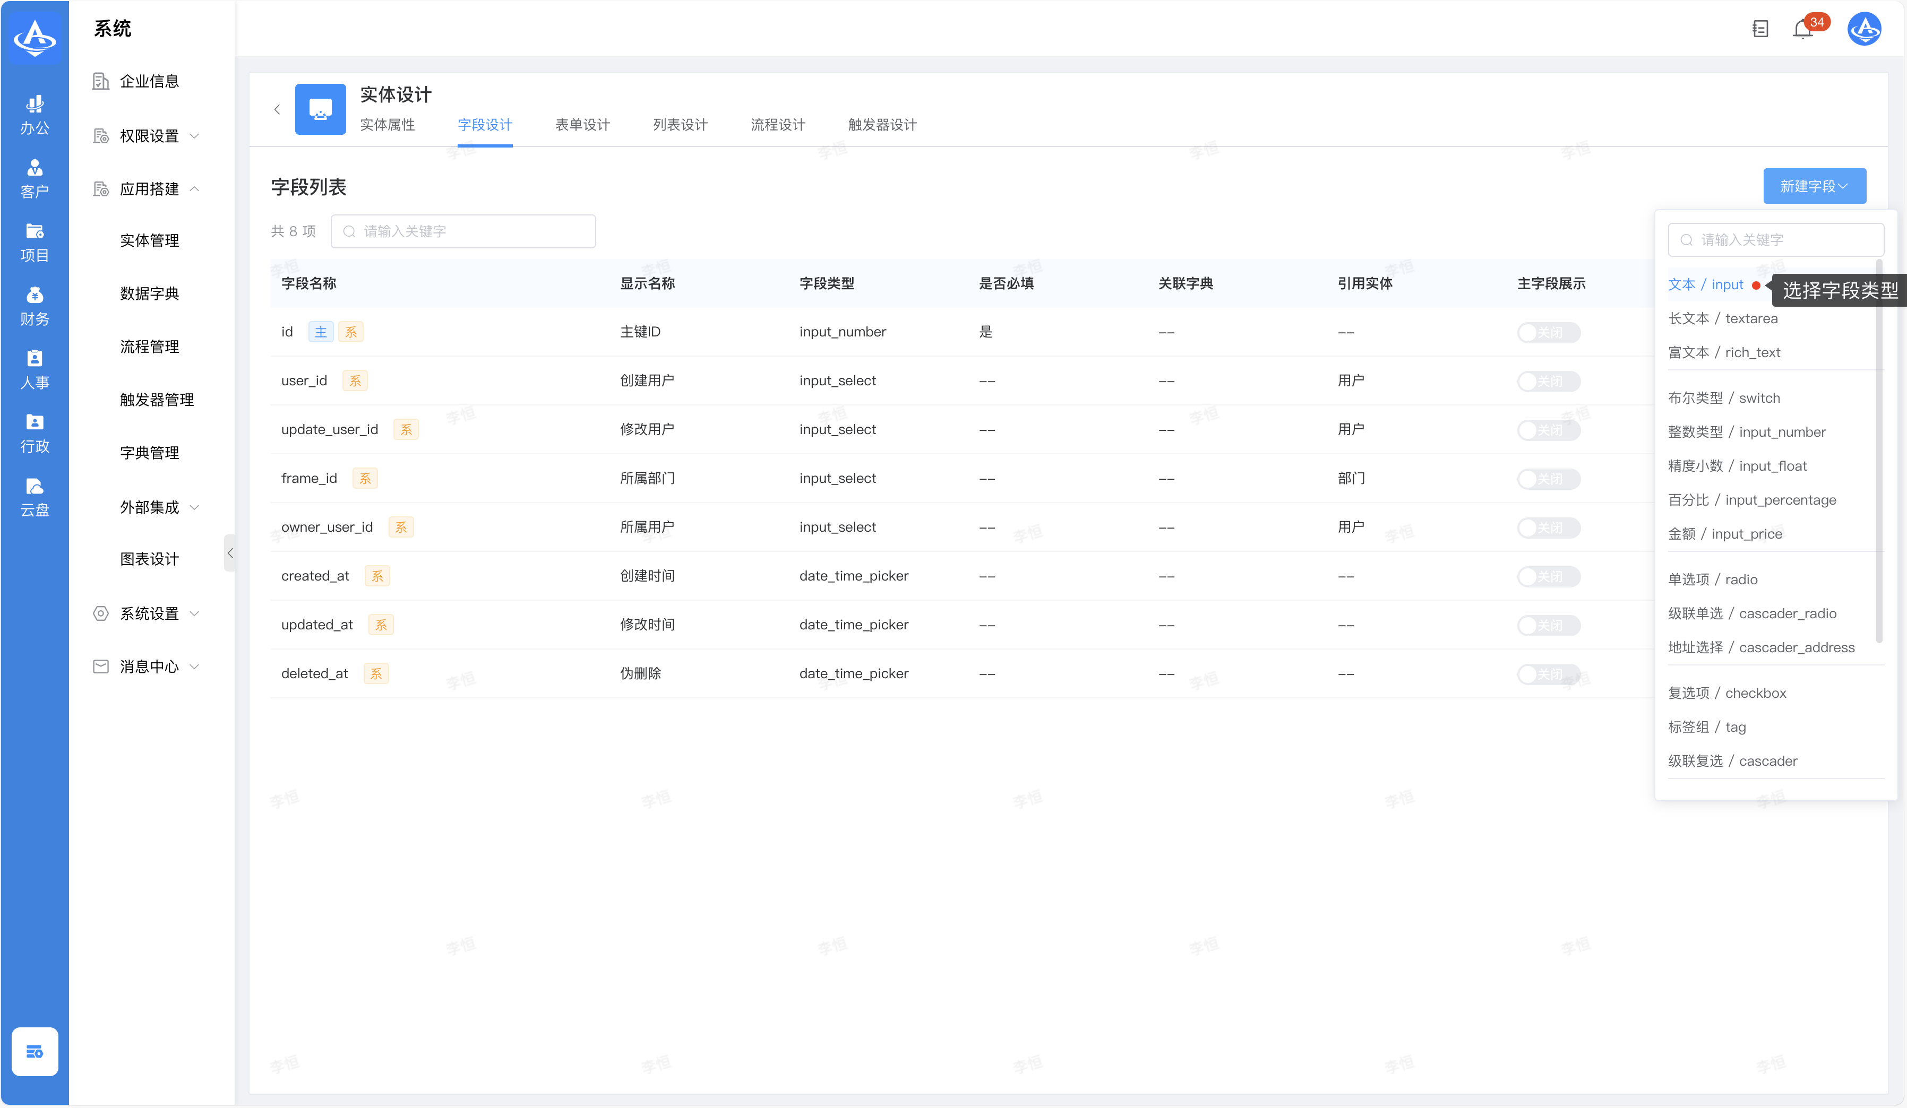Switch to the 表单设计 tab
The image size is (1907, 1108).
[582, 125]
